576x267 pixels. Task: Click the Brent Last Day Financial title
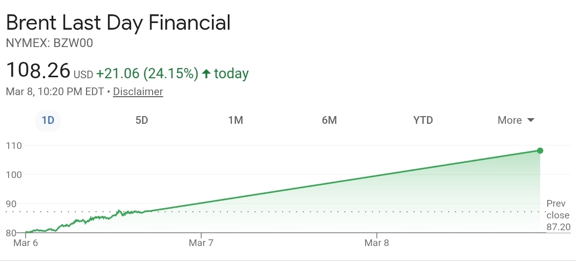[x=118, y=23]
